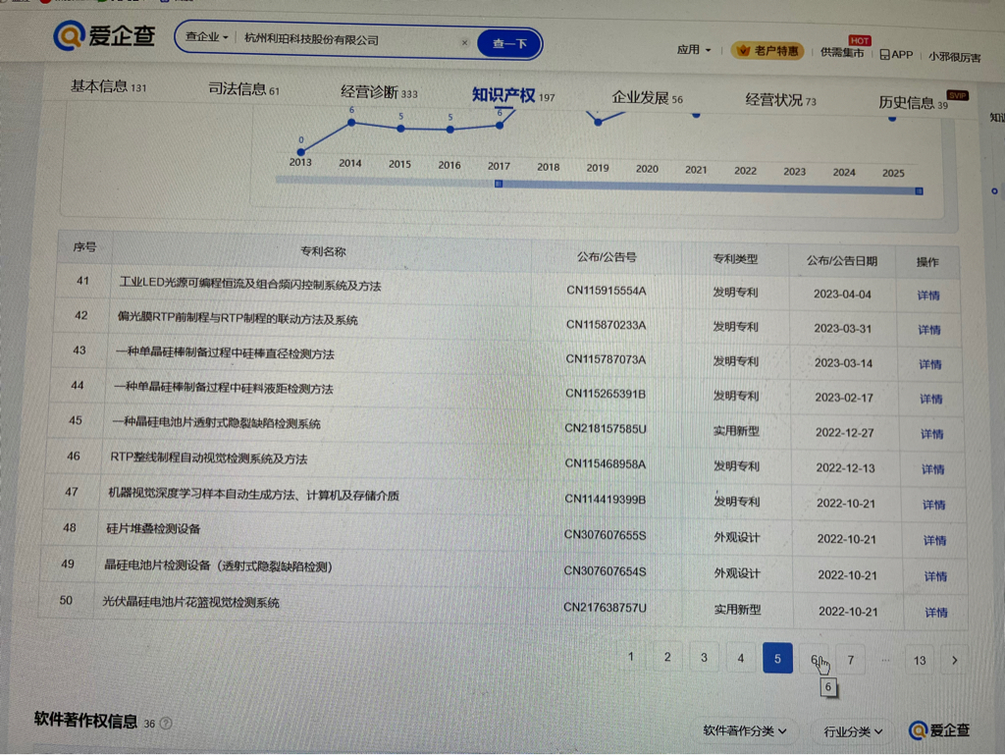This screenshot has height=755, width=1005.
Task: Click patent name 硅片堆叠检测设备
Action: coord(153,529)
